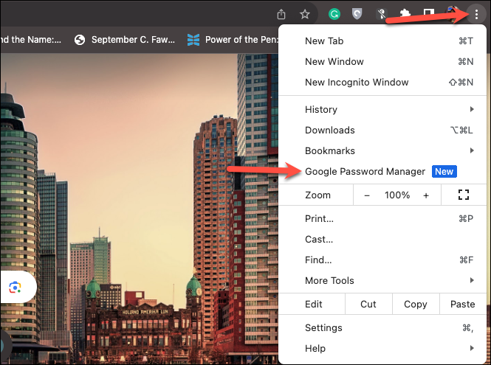Click the blue favicon of Power of the Pen

pyautogui.click(x=193, y=40)
